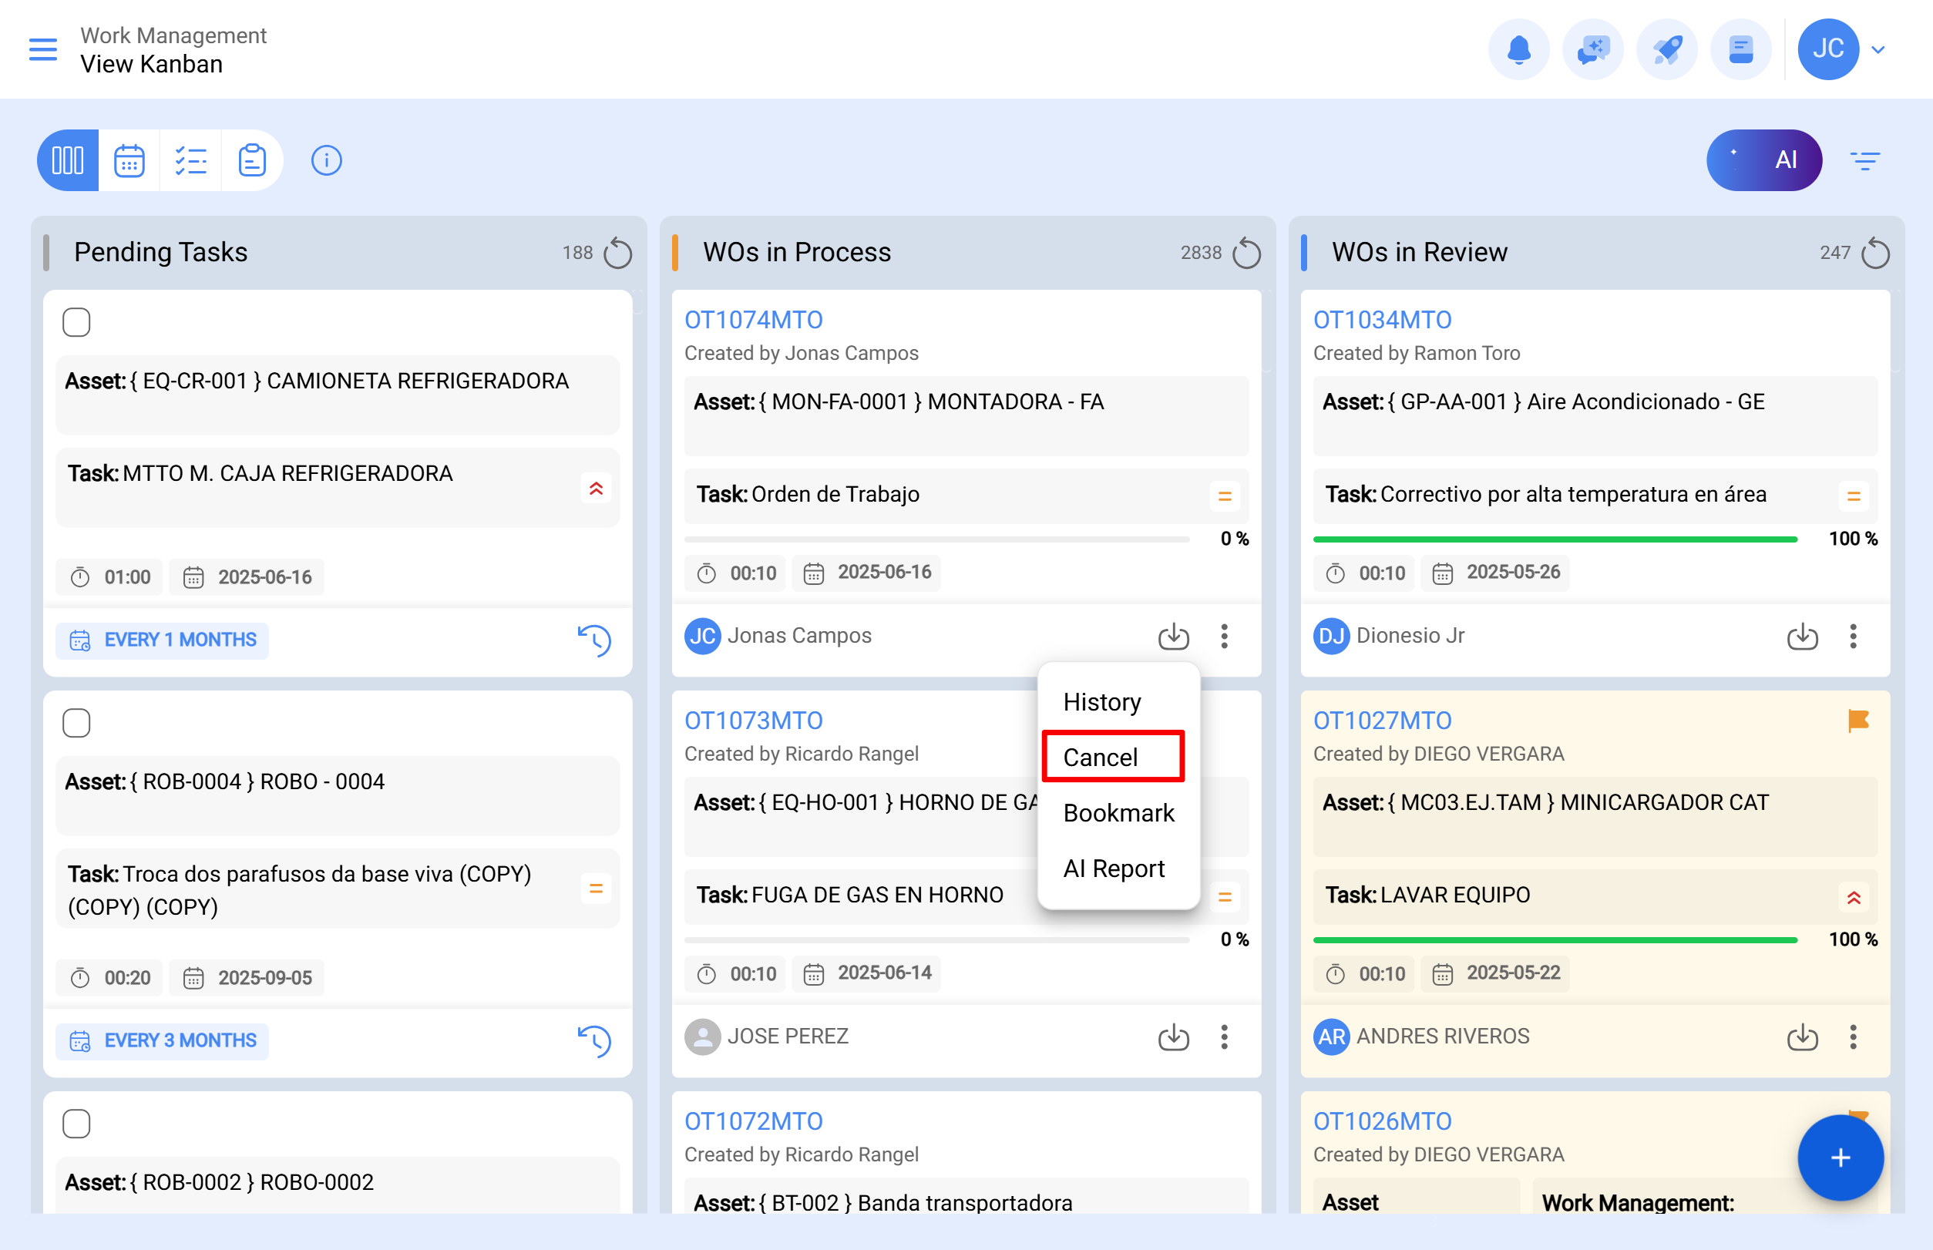Open the three-dot menu on OT1034MTO card
The height and width of the screenshot is (1250, 1933).
click(x=1854, y=637)
